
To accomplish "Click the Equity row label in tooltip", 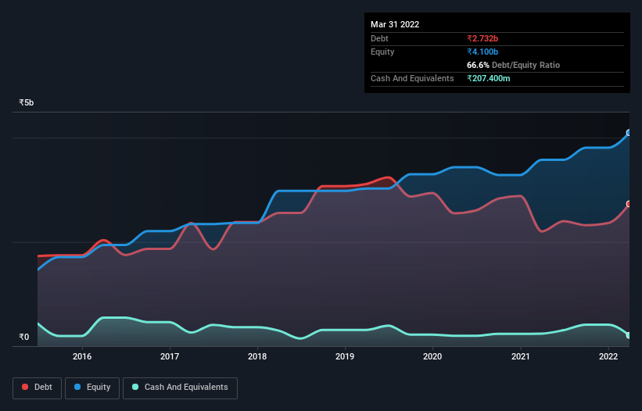I will coord(382,52).
